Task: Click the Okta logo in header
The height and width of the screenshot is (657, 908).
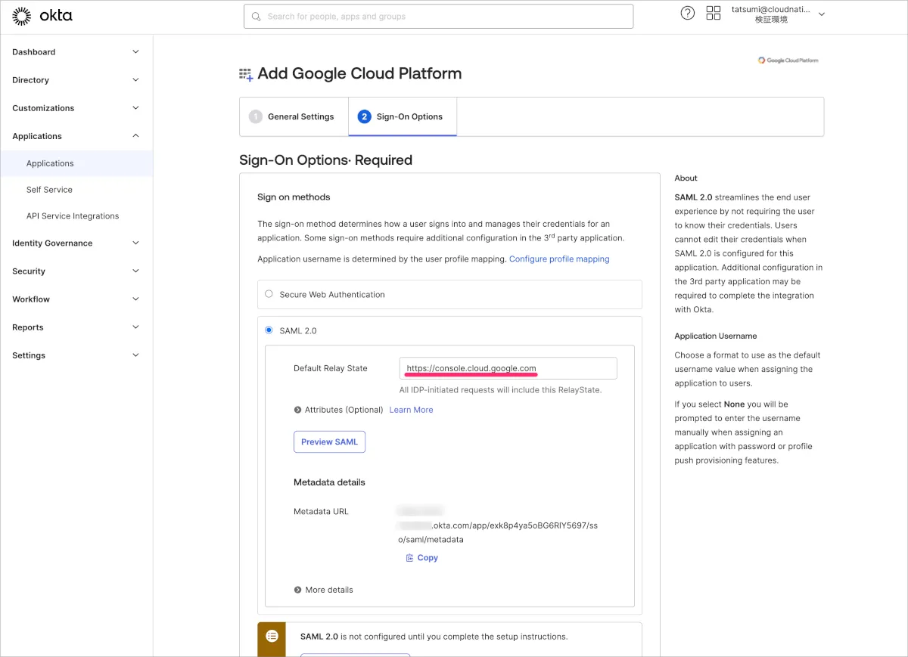Action: click(x=42, y=16)
